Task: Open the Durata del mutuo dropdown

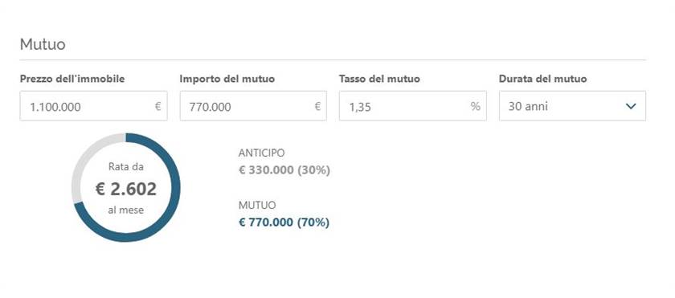Action: coord(572,106)
